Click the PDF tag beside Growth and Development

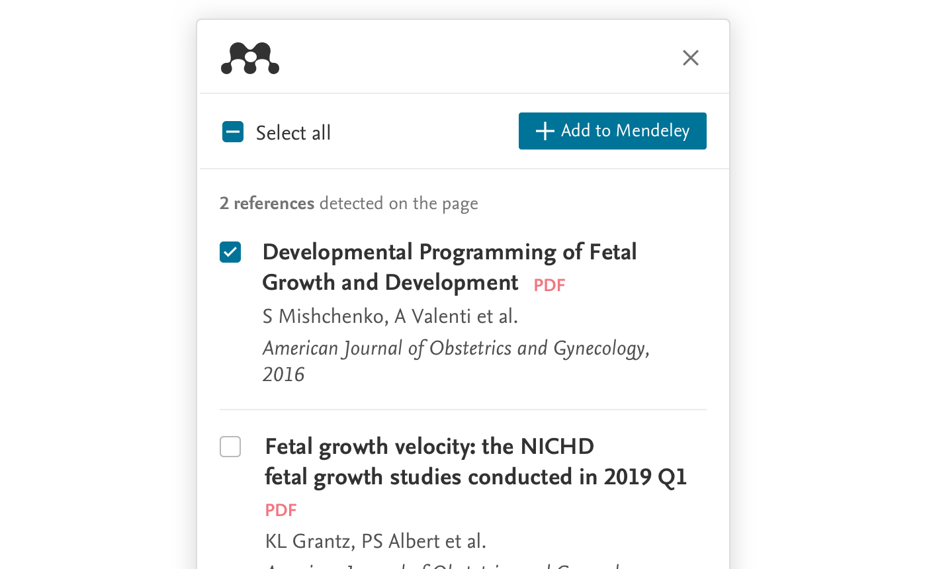[x=549, y=285]
